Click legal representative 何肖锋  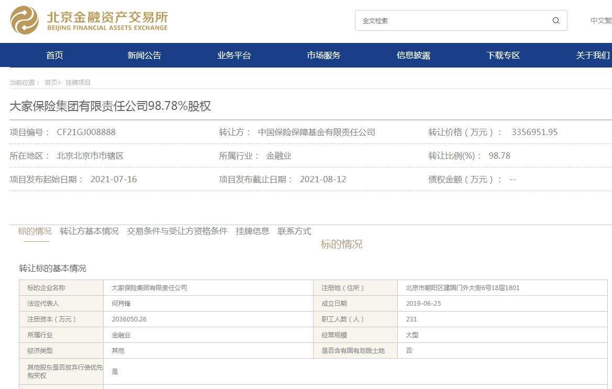[x=121, y=303]
